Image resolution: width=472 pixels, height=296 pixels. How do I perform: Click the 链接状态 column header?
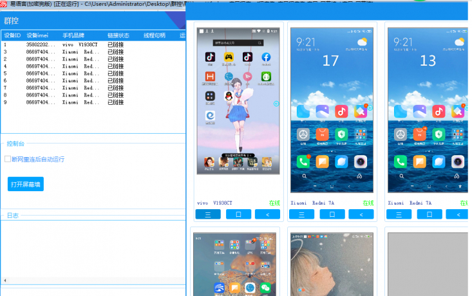118,35
